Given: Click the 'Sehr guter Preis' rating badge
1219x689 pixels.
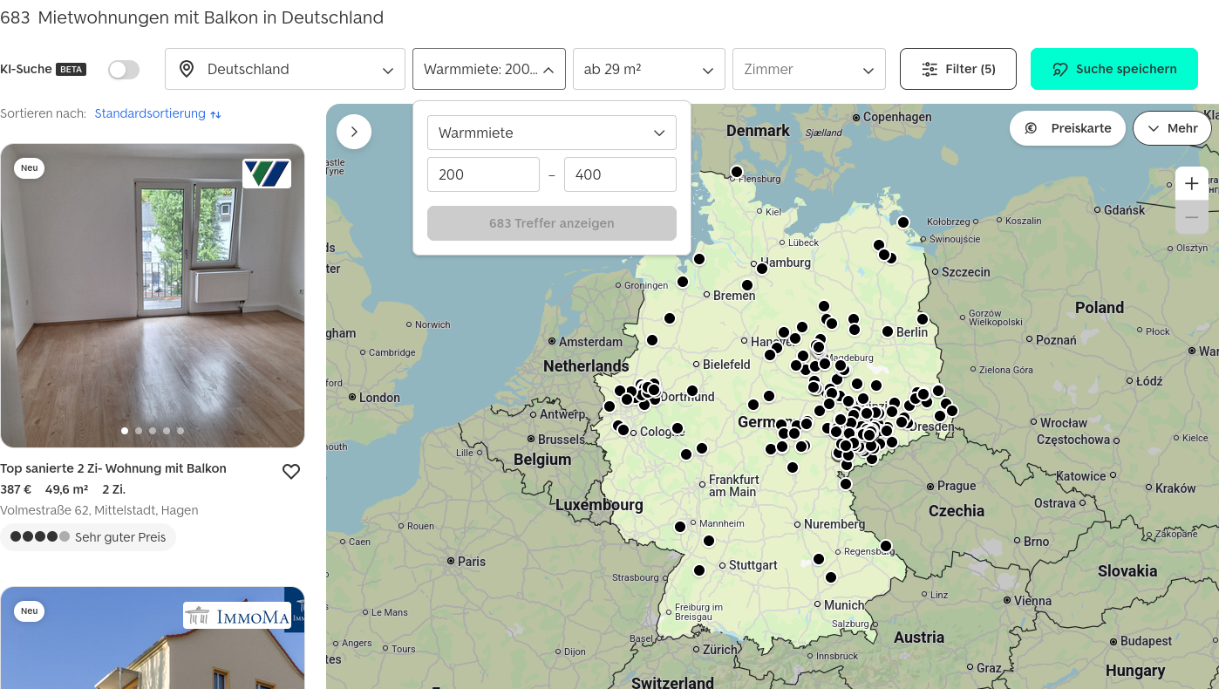Looking at the screenshot, I should coord(88,537).
